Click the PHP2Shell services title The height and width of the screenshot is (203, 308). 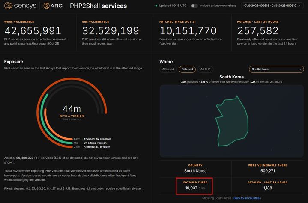click(x=98, y=6)
